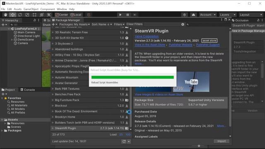Open the Window menu

62,9
